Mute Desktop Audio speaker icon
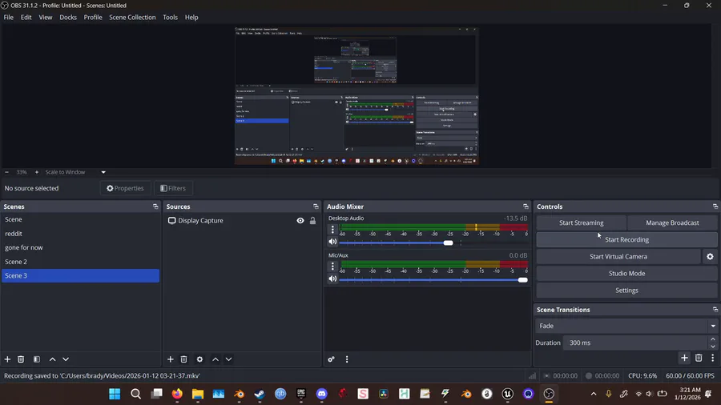The height and width of the screenshot is (405, 721). [x=332, y=242]
